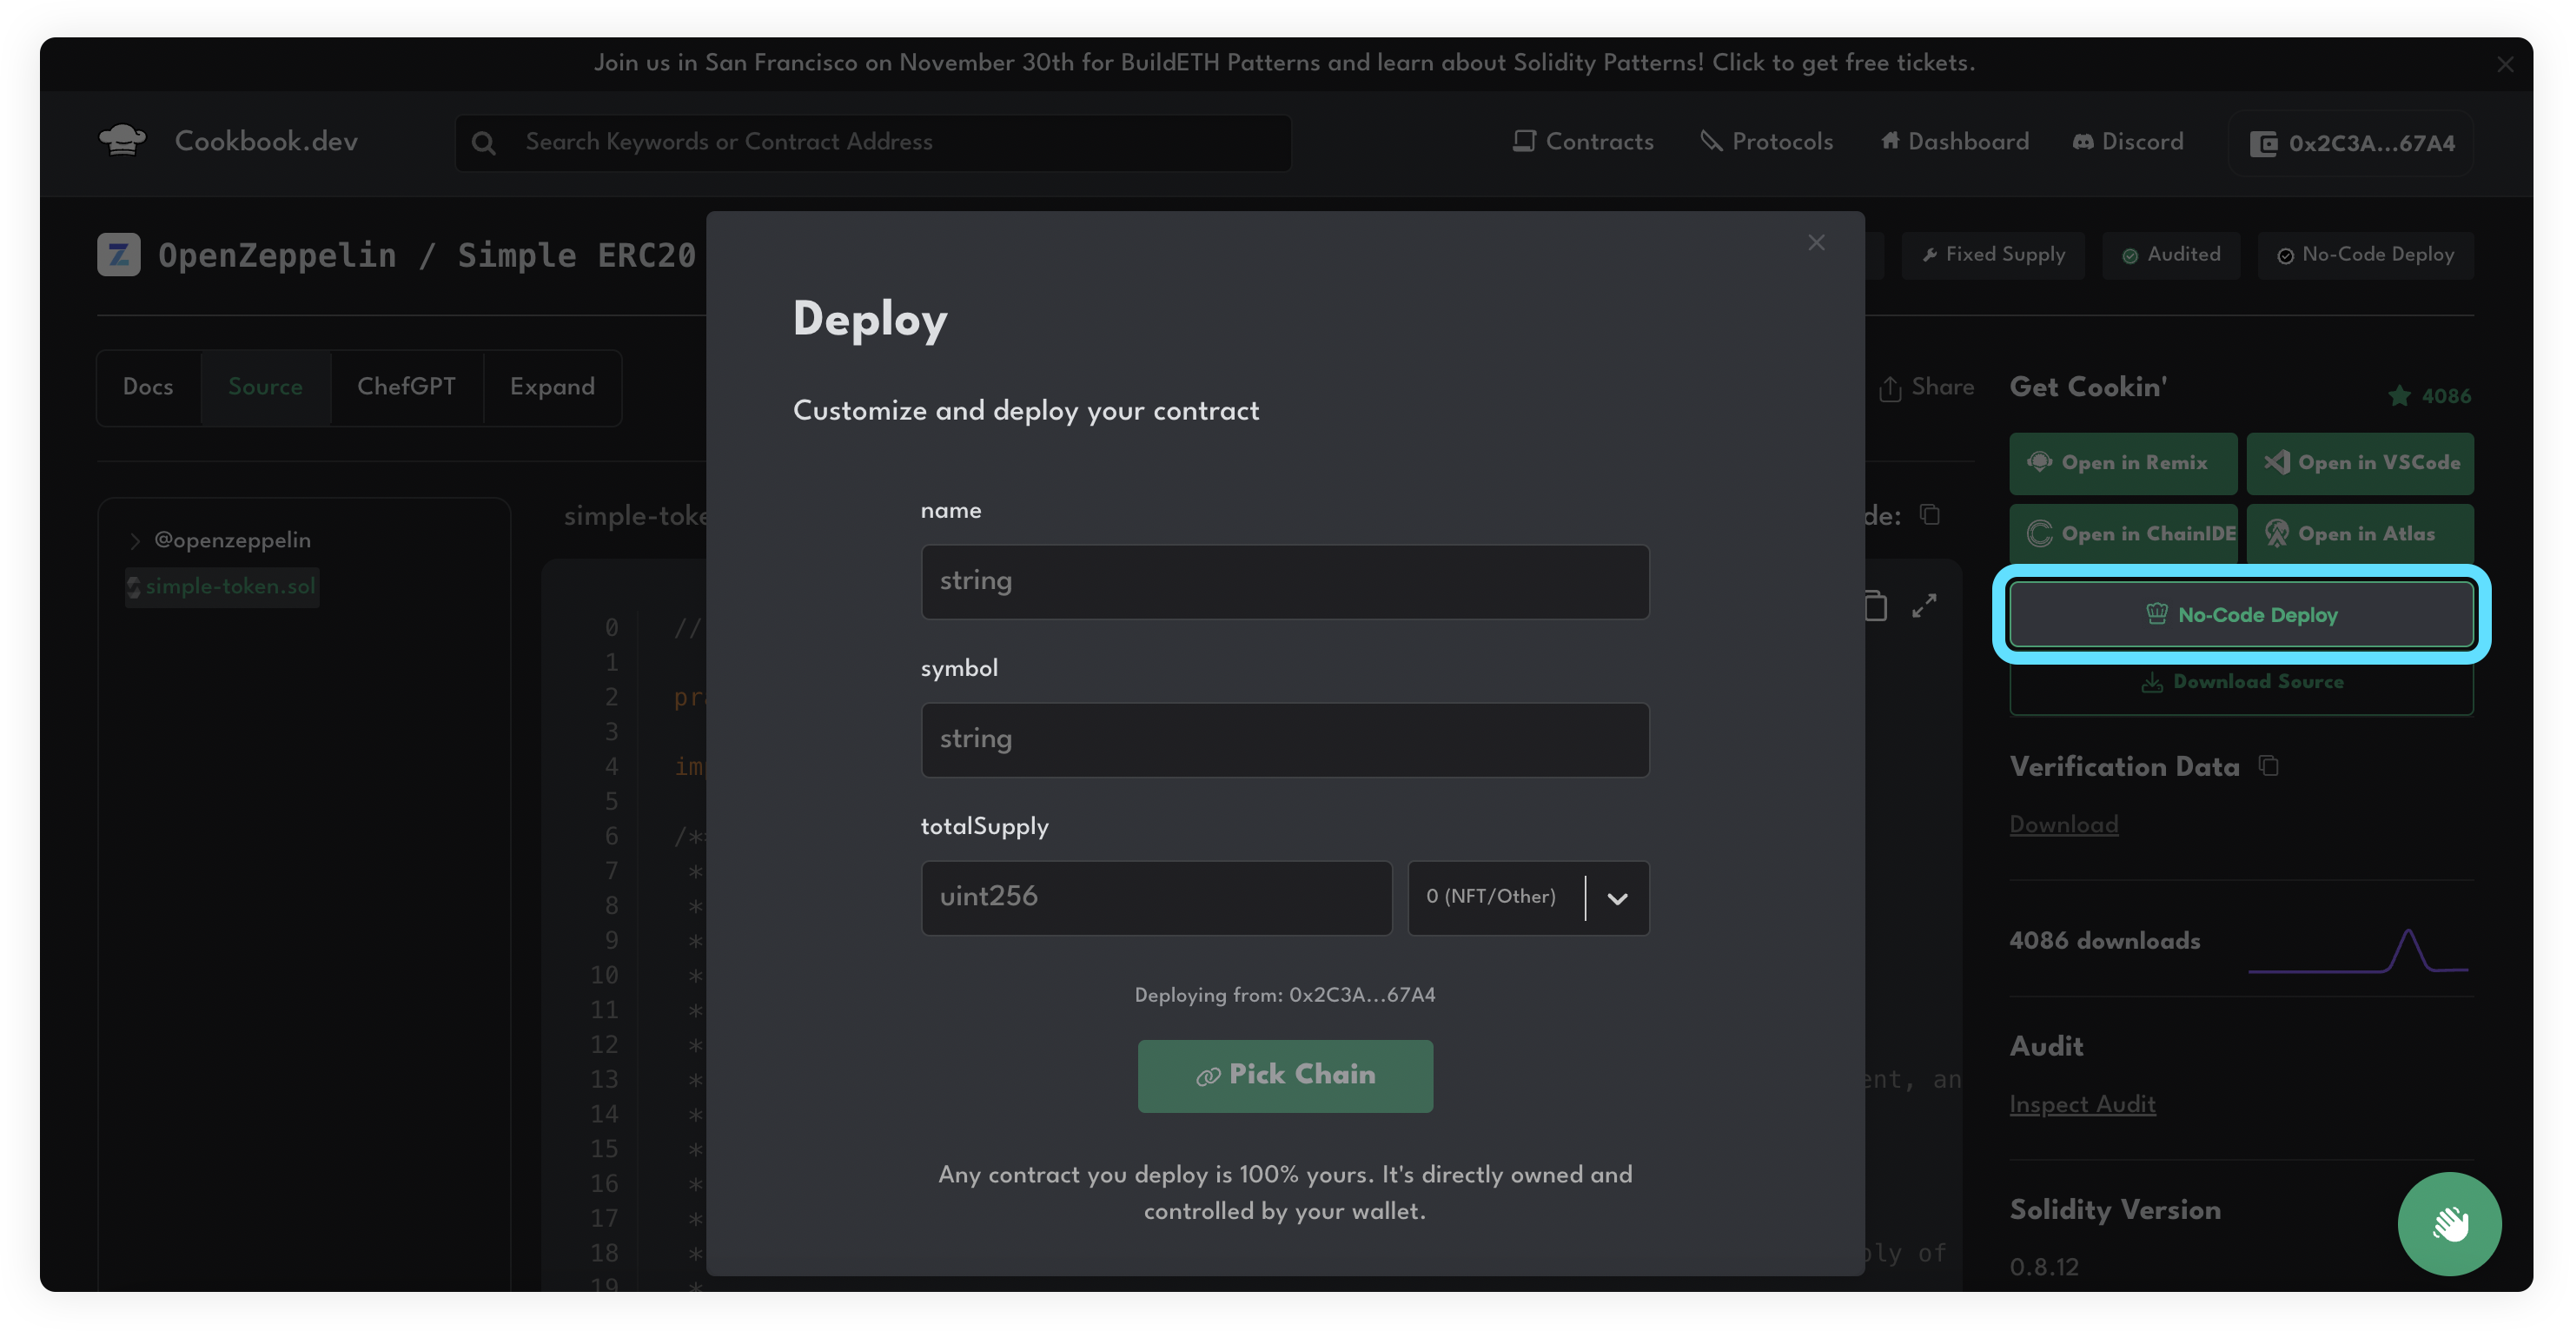Expand the code editor to fullscreen
Screen dimensions: 2570x1331
point(1925,605)
